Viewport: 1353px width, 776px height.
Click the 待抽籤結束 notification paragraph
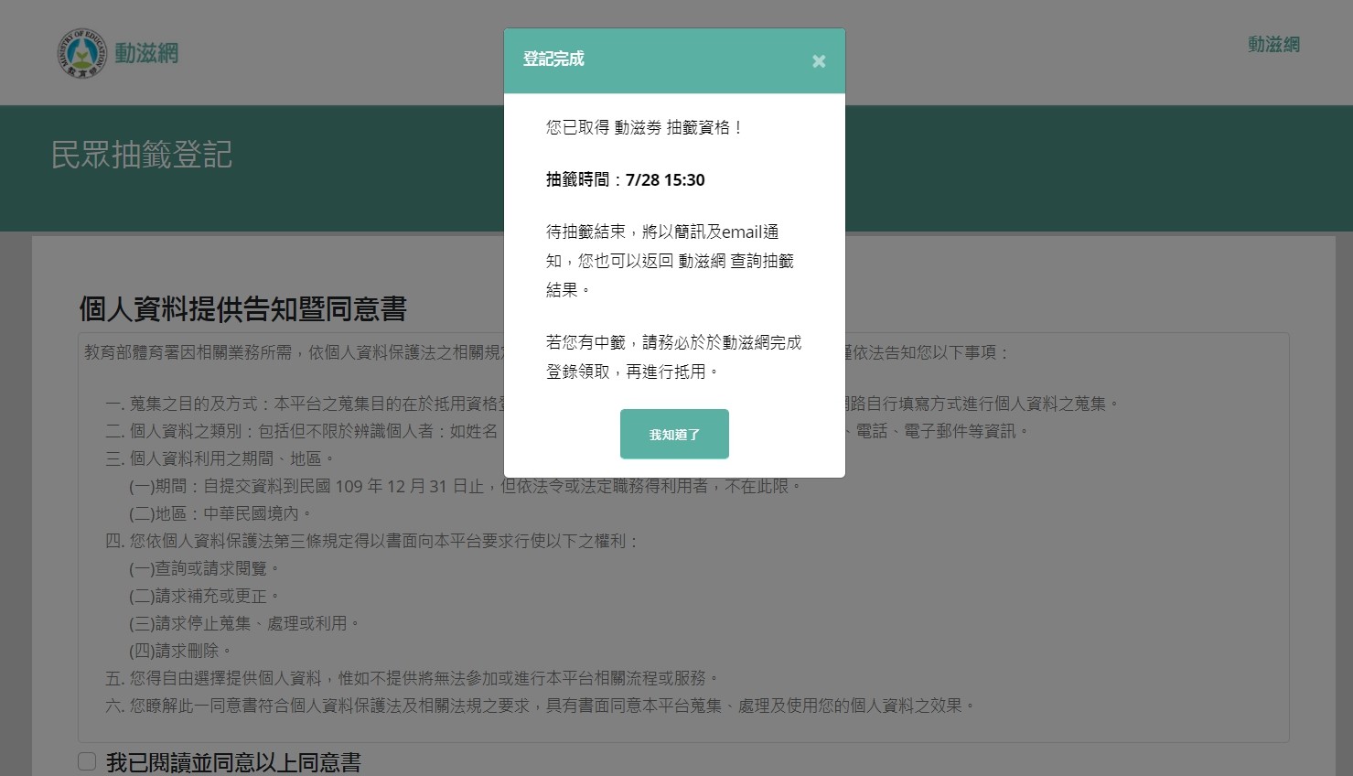tap(671, 261)
